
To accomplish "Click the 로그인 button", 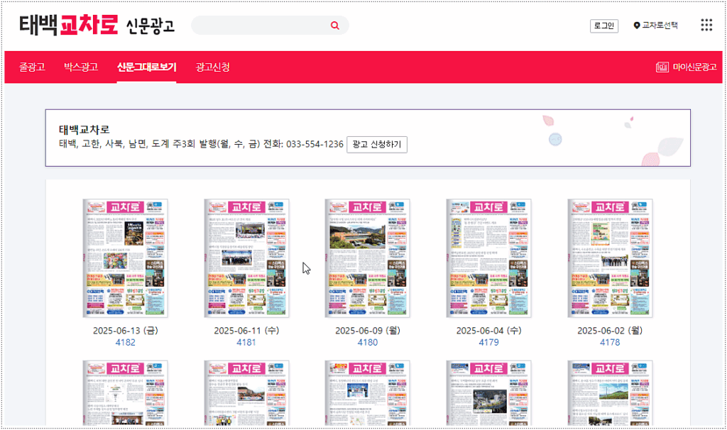I will coord(604,26).
